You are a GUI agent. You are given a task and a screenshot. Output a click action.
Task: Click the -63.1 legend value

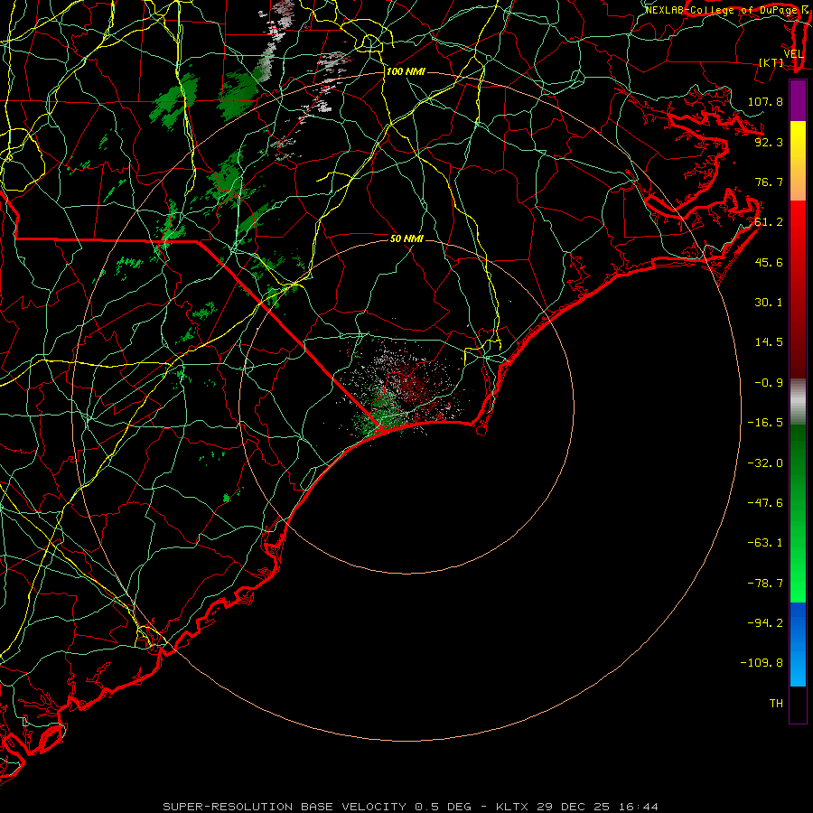pyautogui.click(x=765, y=543)
